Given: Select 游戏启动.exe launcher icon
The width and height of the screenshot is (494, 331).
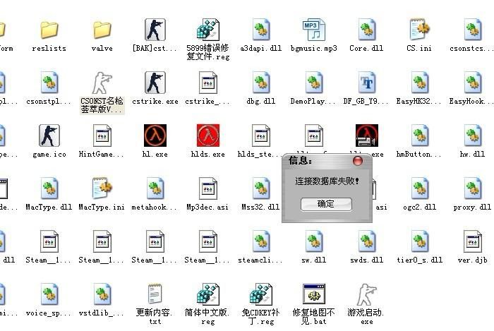Looking at the screenshot, I should 367,294.
